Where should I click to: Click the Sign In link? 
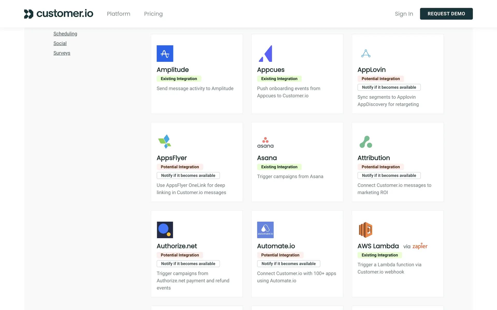tap(404, 14)
